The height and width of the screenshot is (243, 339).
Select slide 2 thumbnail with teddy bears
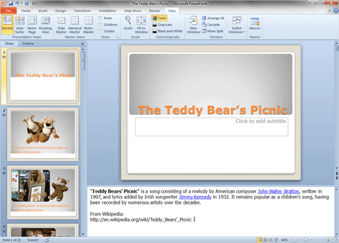(x=43, y=135)
